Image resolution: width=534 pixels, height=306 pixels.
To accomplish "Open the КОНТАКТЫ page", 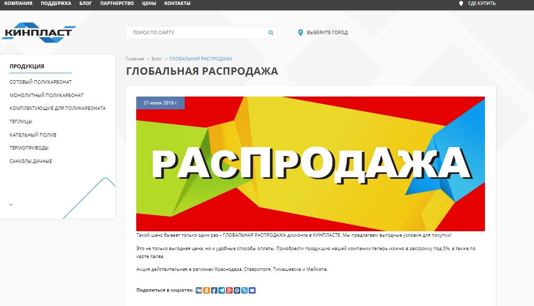I will (x=177, y=3).
